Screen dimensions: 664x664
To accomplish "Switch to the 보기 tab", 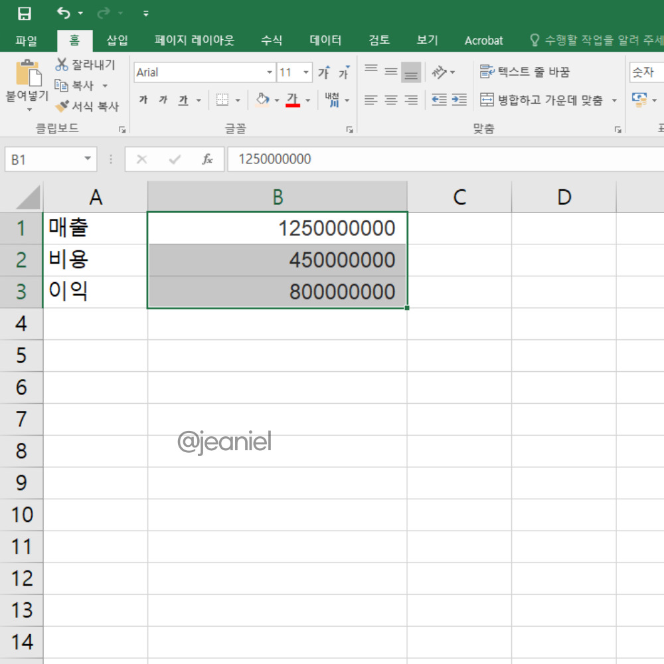I will point(427,41).
